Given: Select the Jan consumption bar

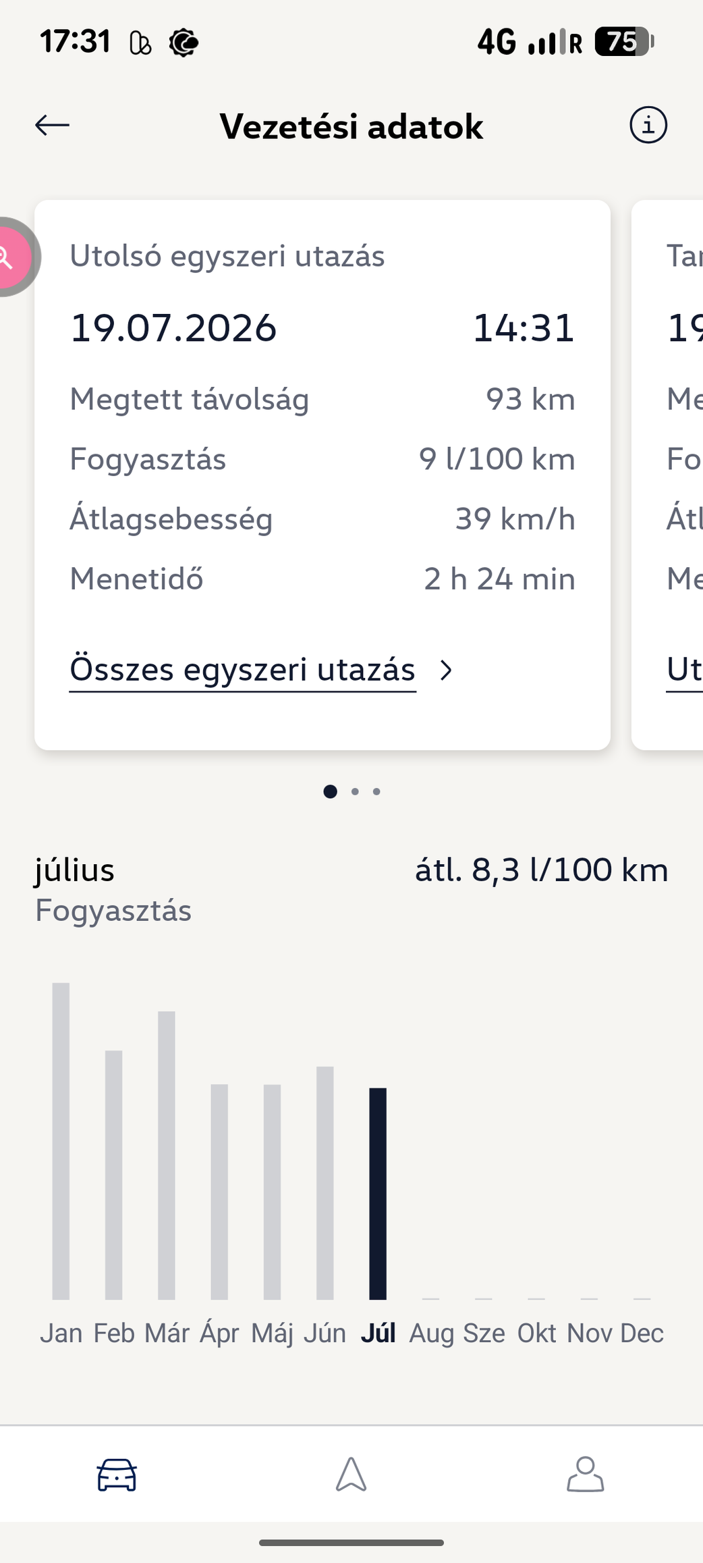Looking at the screenshot, I should pos(61,1141).
